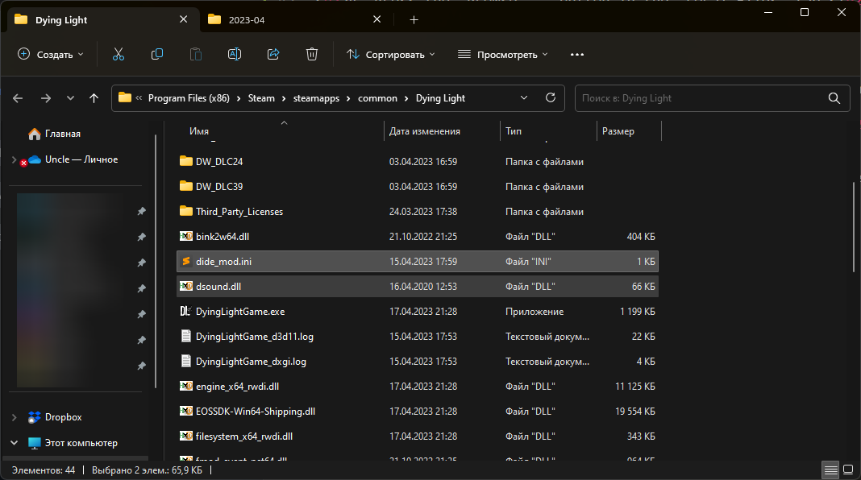Click Steam in the breadcrumb path
The height and width of the screenshot is (480, 861).
pos(261,98)
